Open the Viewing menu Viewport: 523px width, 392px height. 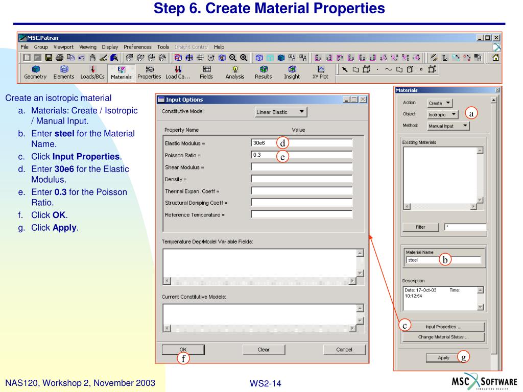(x=88, y=47)
